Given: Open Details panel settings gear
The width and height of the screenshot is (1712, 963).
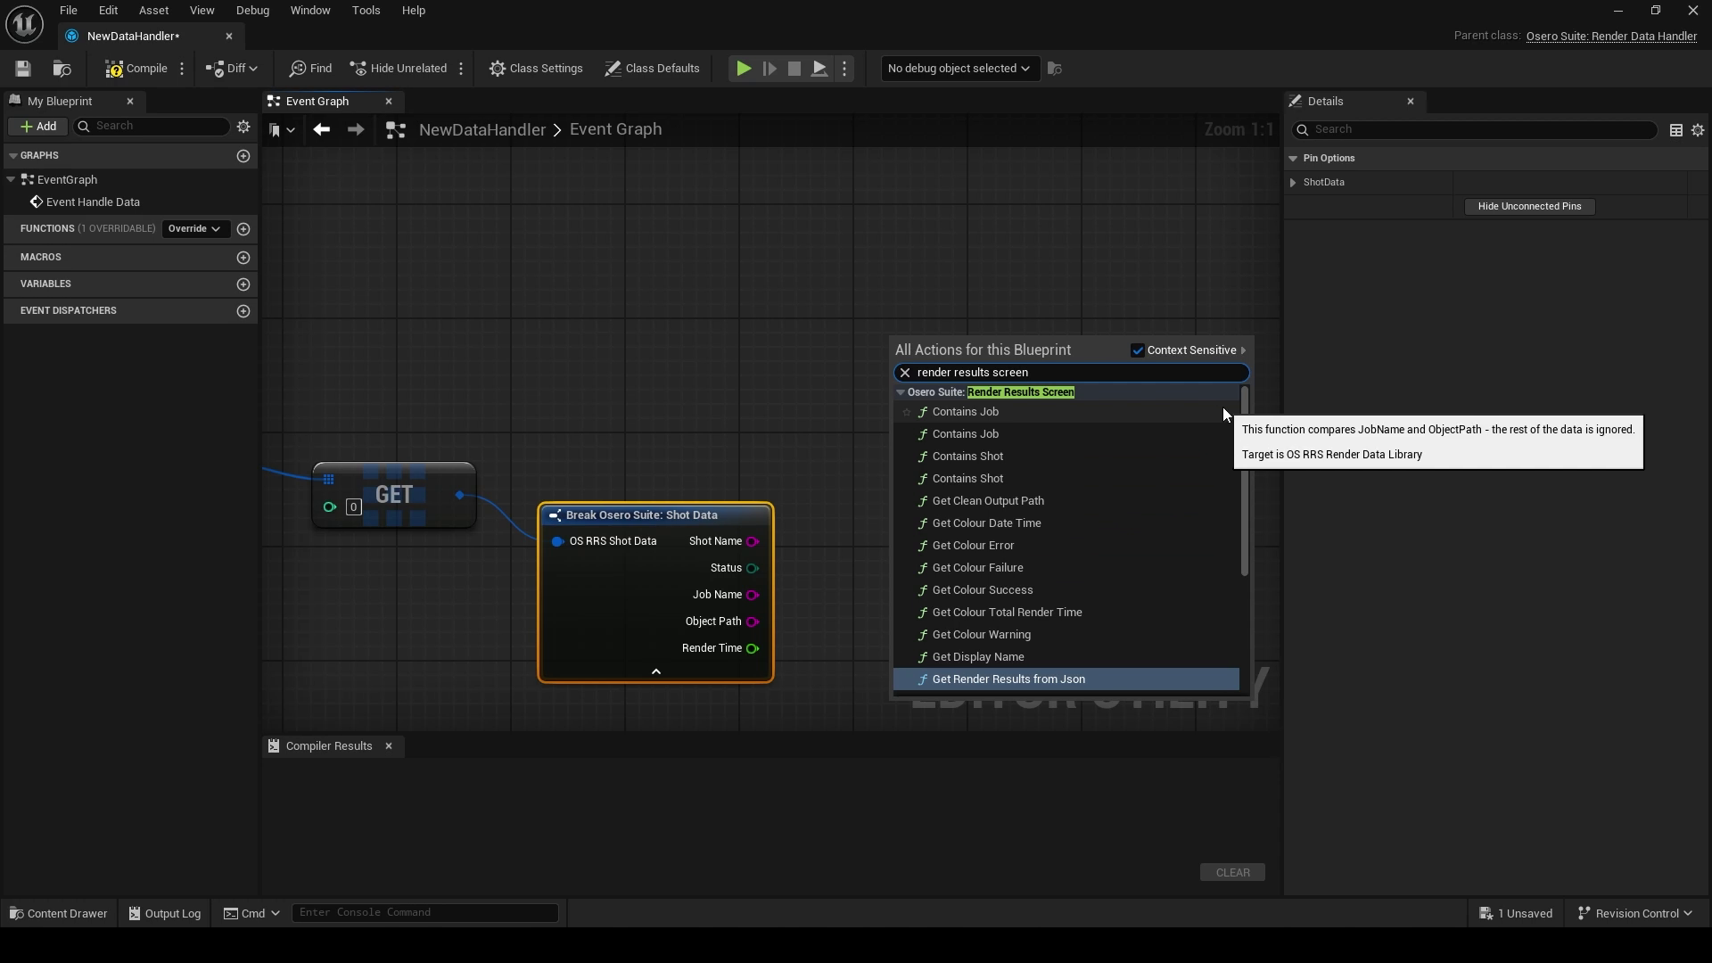Looking at the screenshot, I should point(1698,130).
